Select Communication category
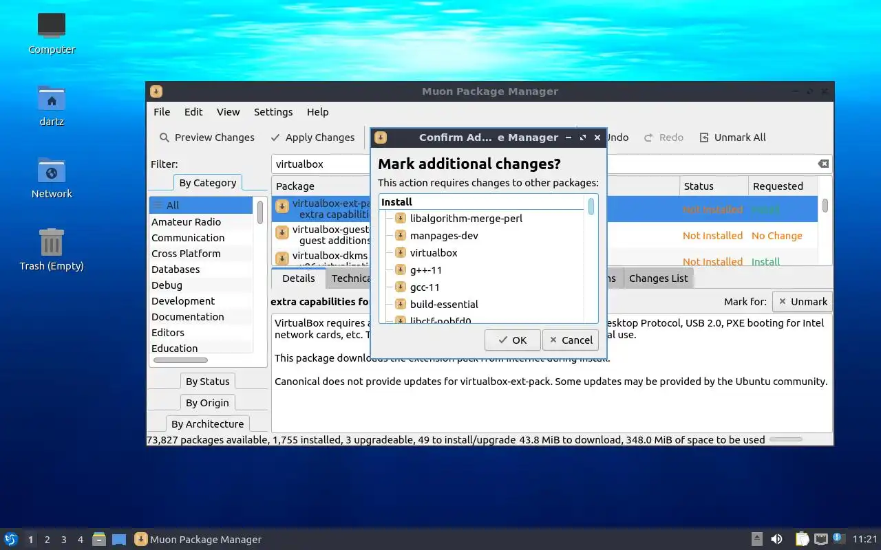The height and width of the screenshot is (550, 881). [202, 238]
